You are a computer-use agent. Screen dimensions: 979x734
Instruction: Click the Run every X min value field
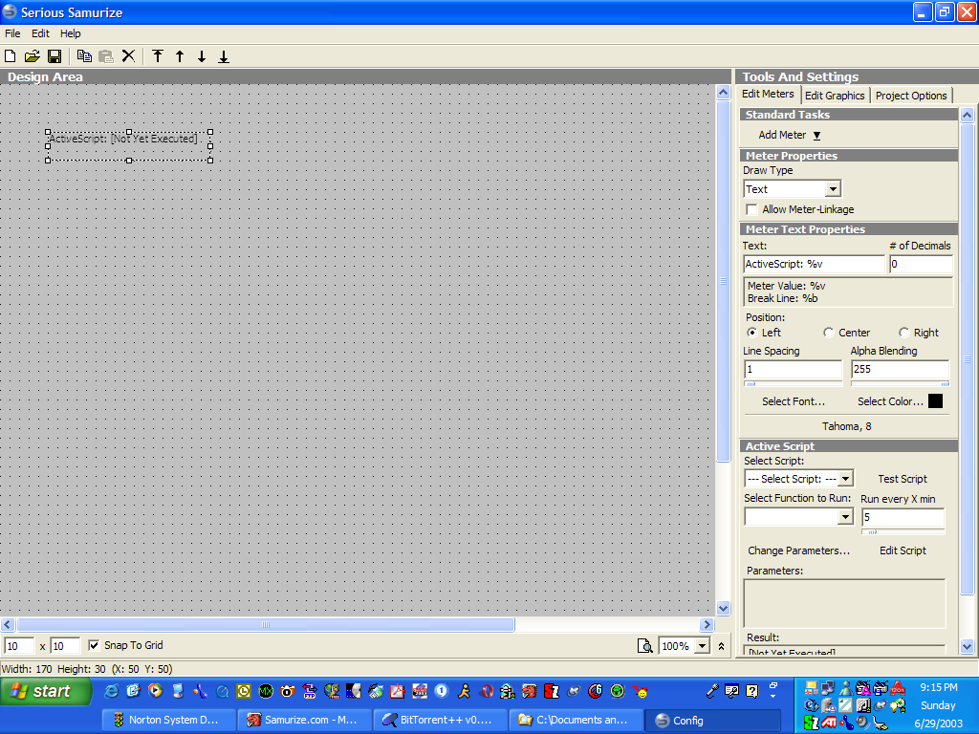pyautogui.click(x=903, y=517)
